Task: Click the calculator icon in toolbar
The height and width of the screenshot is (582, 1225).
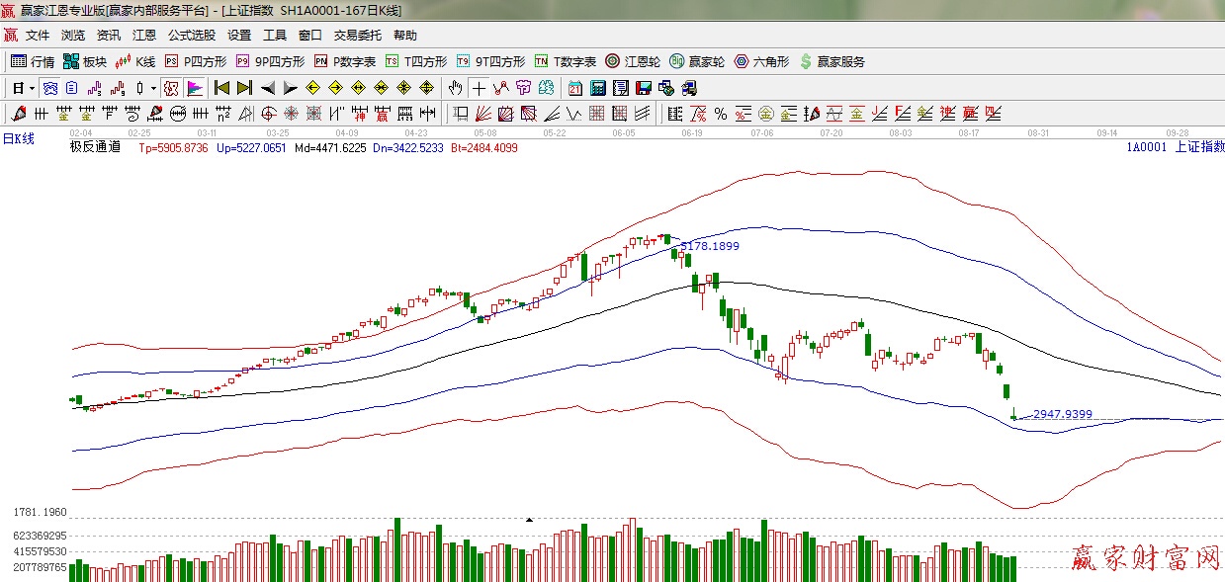Action: coord(597,88)
